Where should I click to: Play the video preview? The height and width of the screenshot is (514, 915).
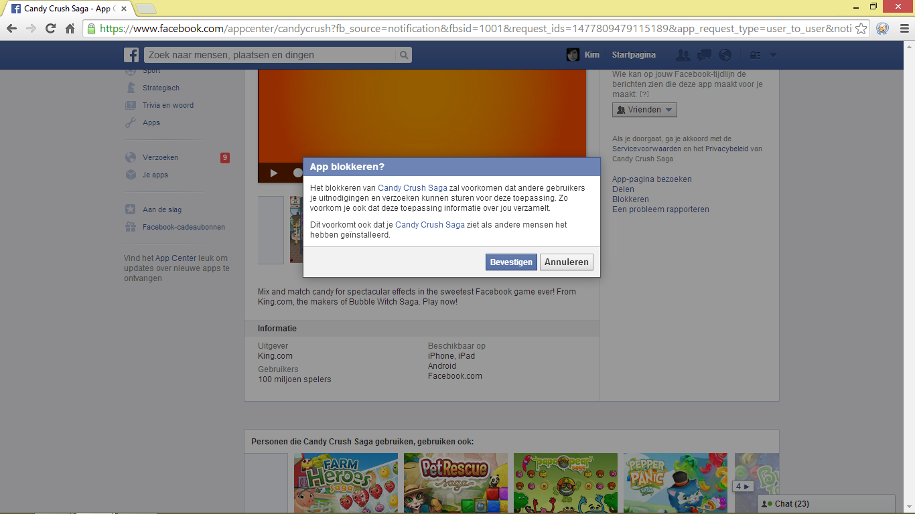click(x=274, y=173)
